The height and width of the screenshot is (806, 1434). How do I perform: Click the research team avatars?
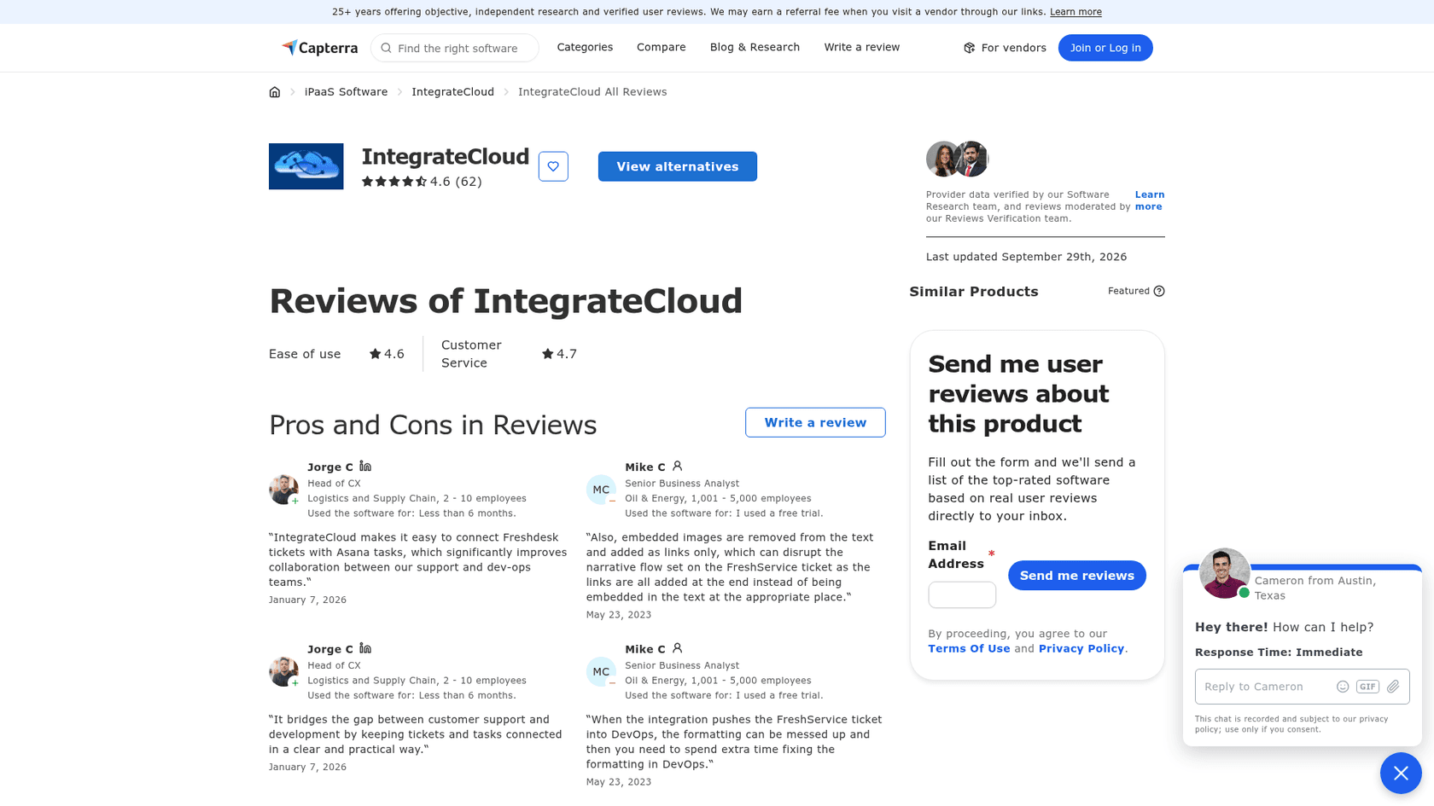957,159
